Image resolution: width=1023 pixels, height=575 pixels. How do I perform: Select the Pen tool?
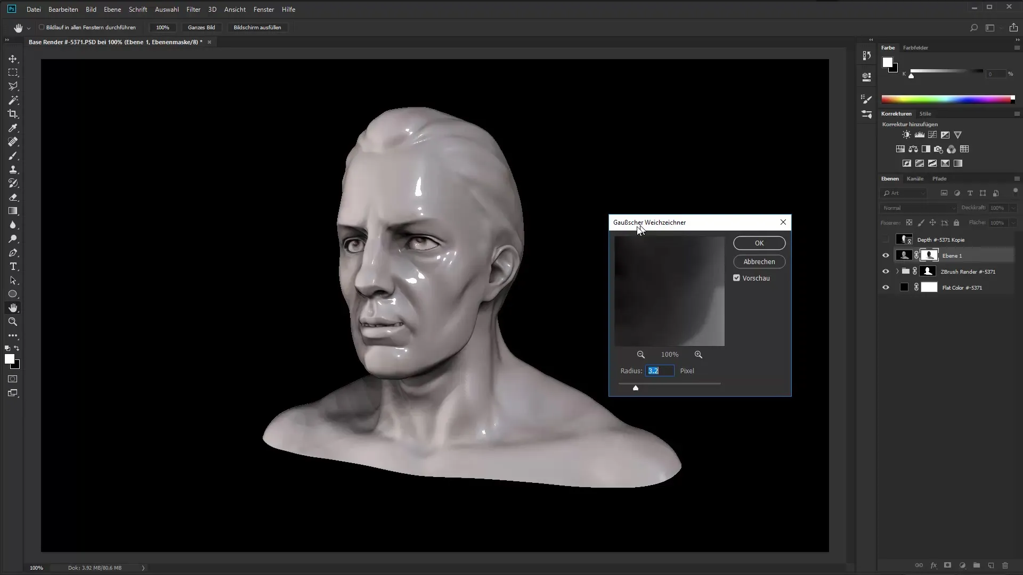click(x=13, y=252)
